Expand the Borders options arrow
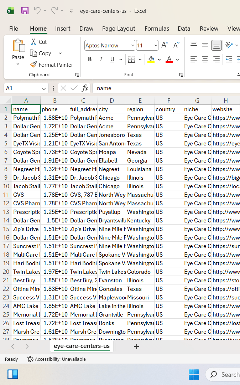The width and height of the screenshot is (240, 385). pos(140,60)
